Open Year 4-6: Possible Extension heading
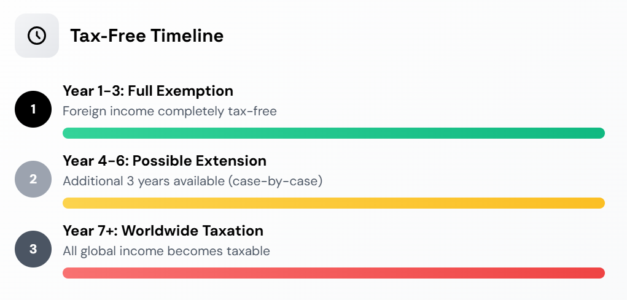The image size is (627, 300). (x=165, y=161)
